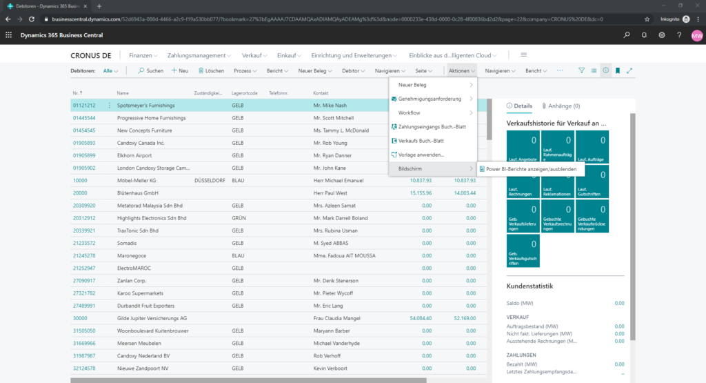
Task: Select Vorlage anwenden menu entry
Action: tap(433, 155)
